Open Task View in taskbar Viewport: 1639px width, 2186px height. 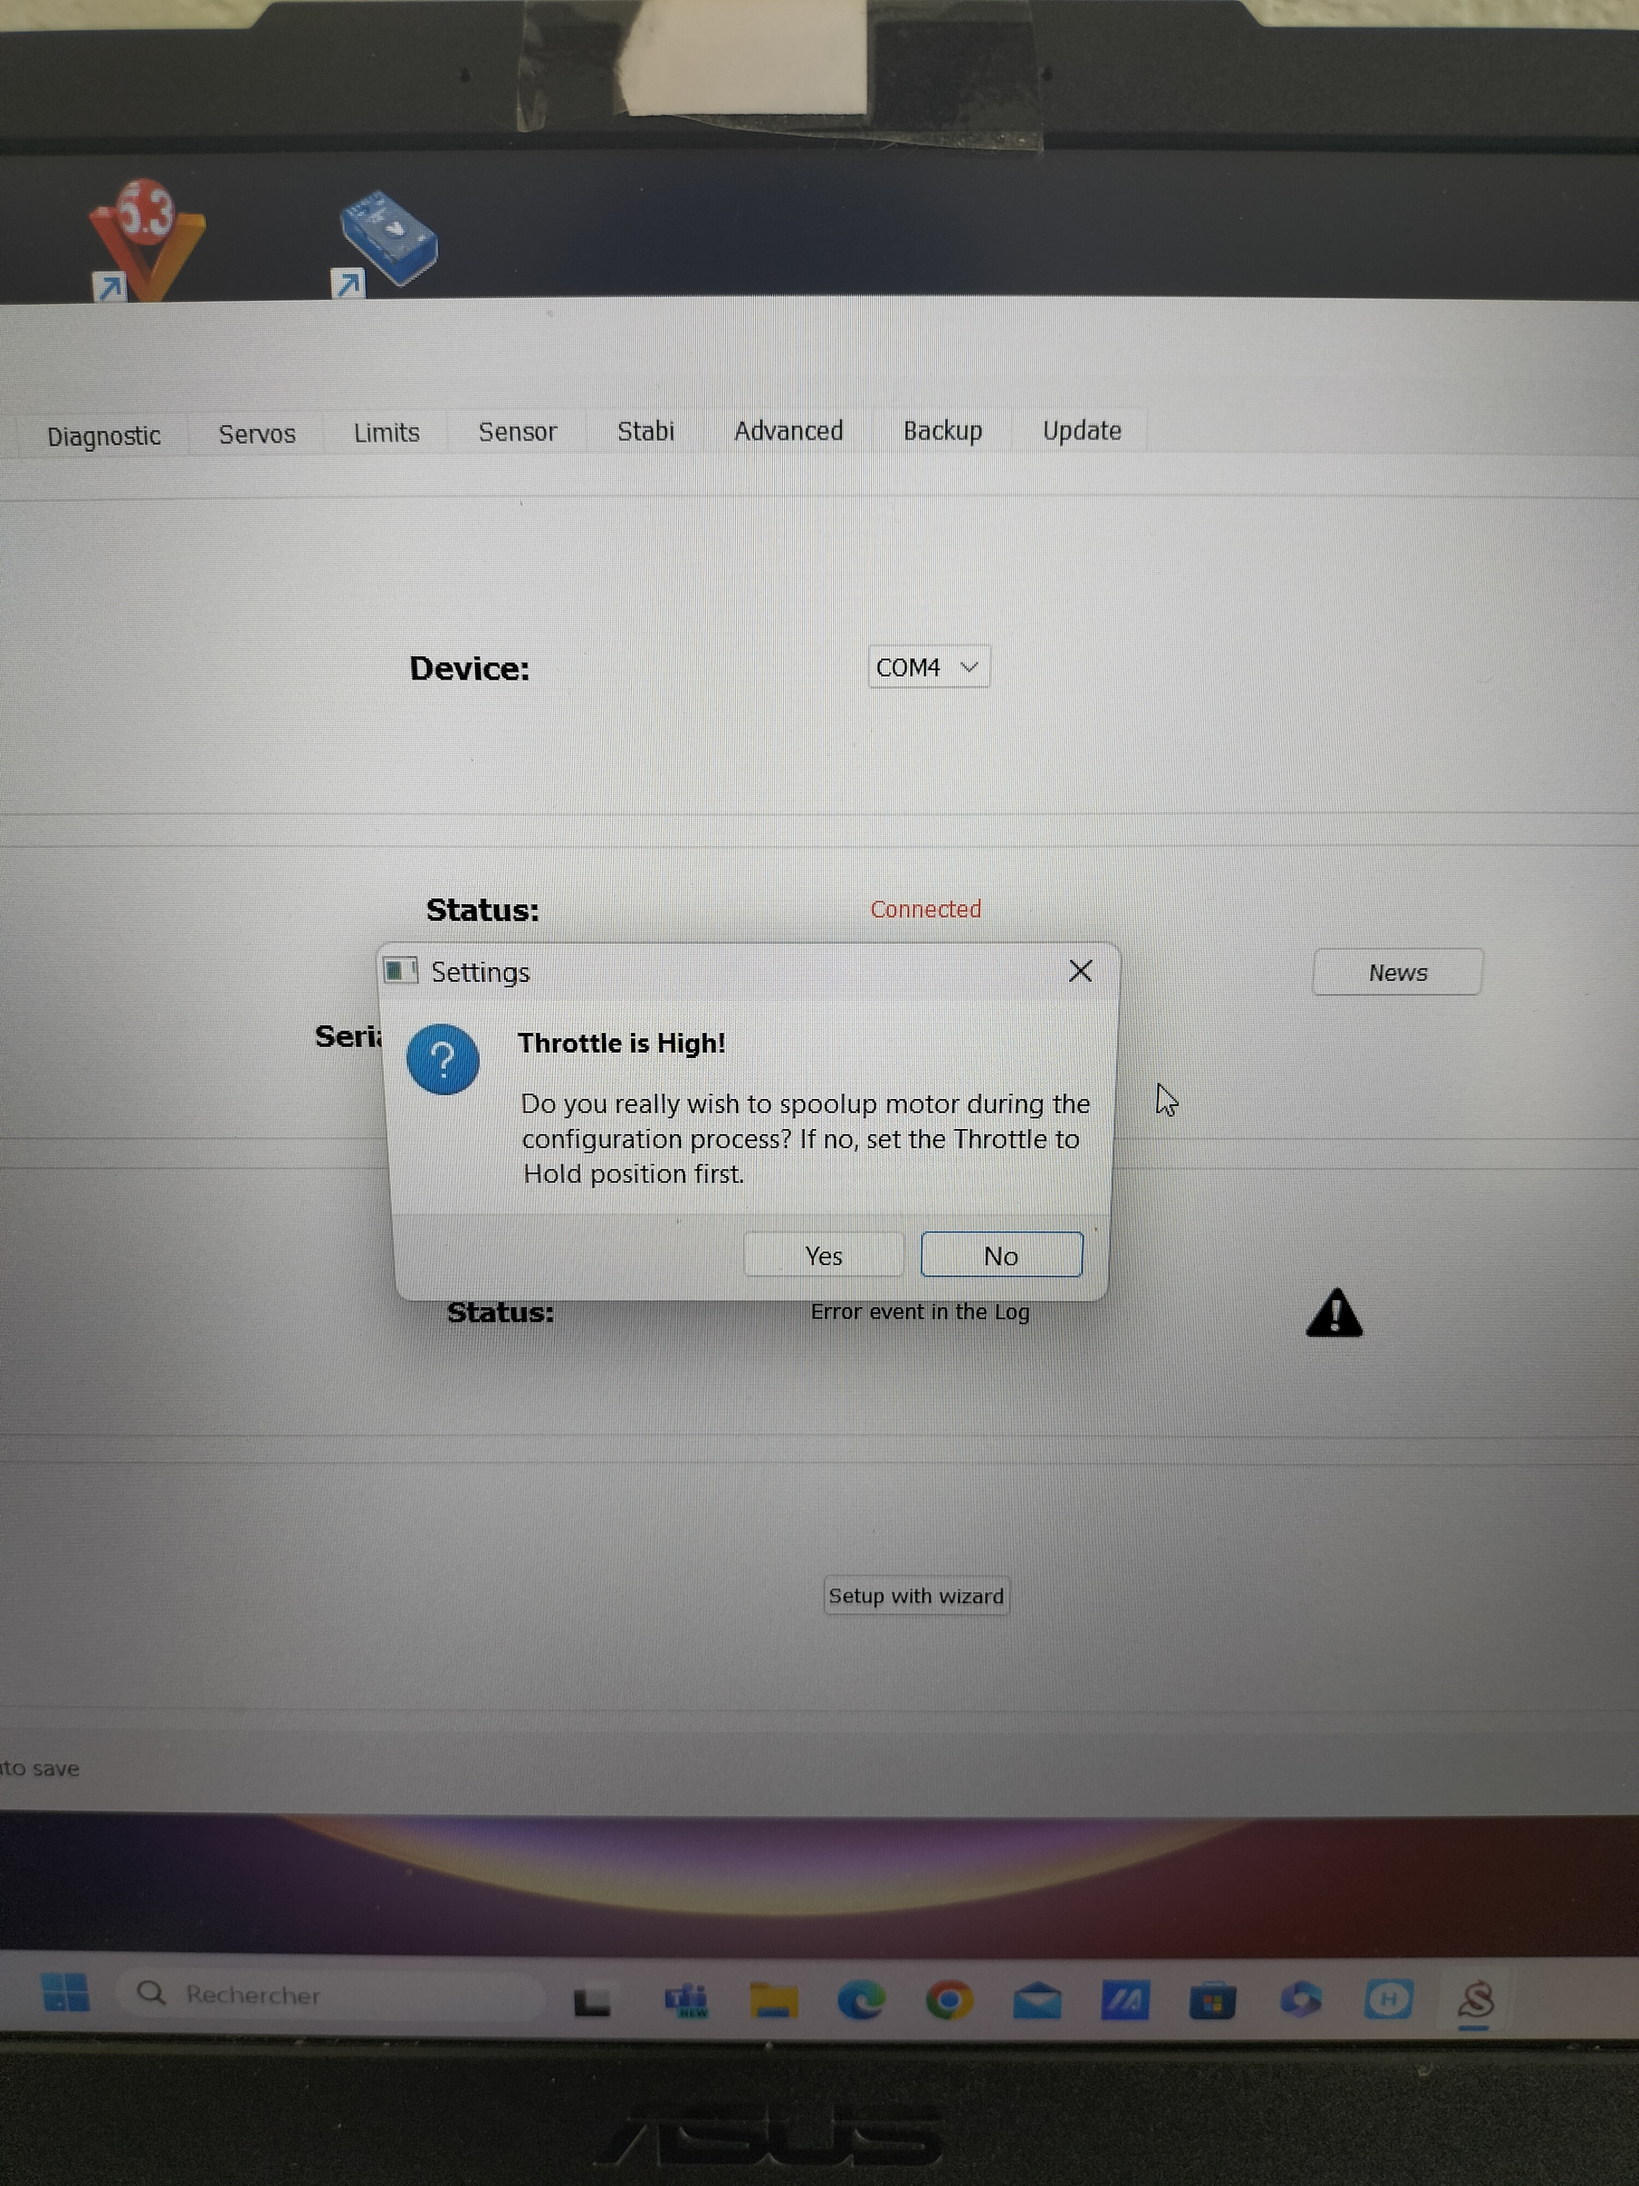592,2001
